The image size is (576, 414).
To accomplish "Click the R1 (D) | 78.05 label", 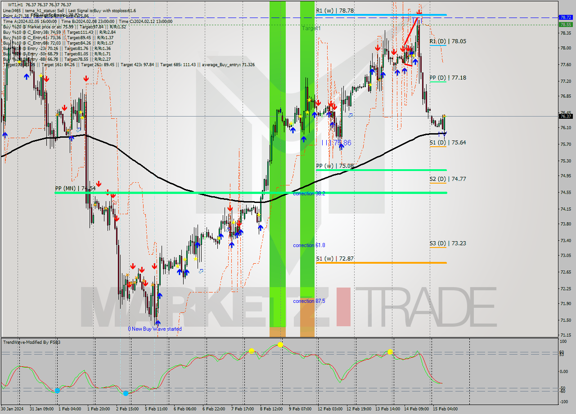I will (448, 41).
